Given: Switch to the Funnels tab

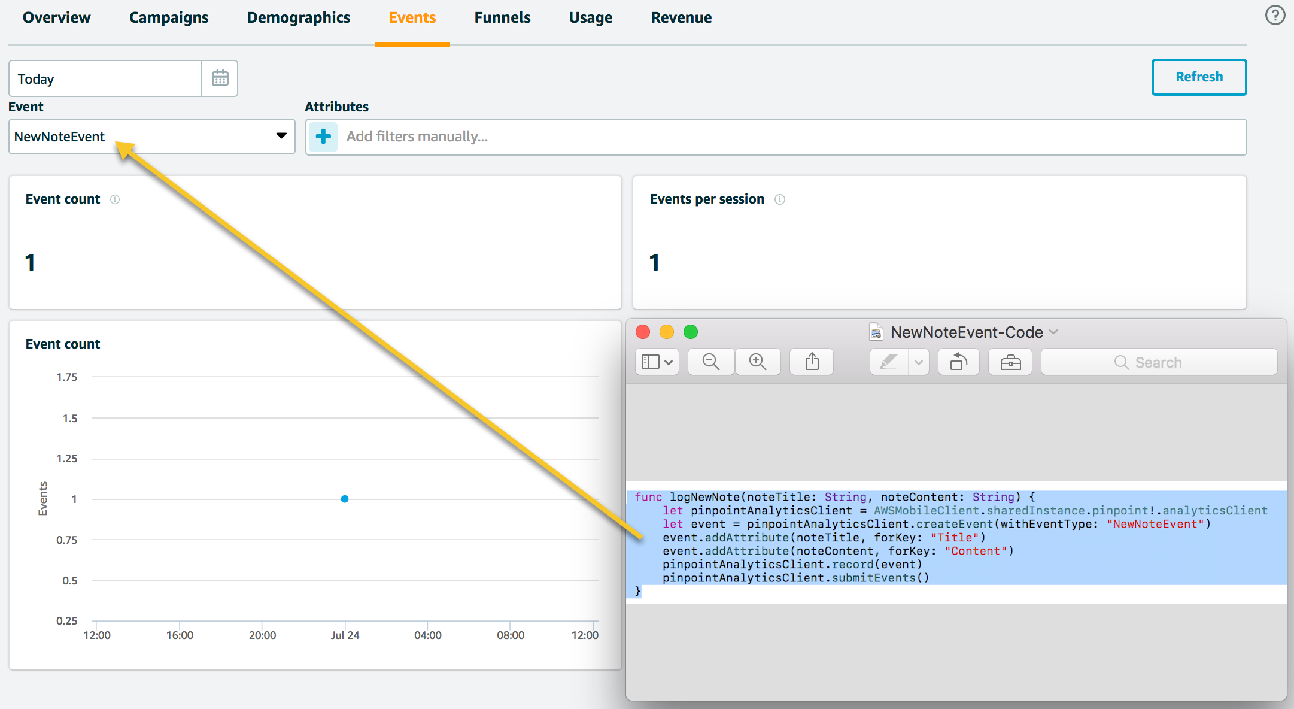Looking at the screenshot, I should pos(502,18).
